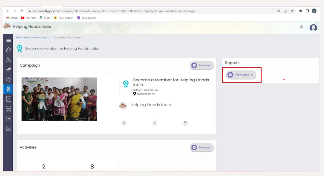Click the Helping Hands India organizer name
The height and width of the screenshot is (176, 324).
(x=151, y=105)
